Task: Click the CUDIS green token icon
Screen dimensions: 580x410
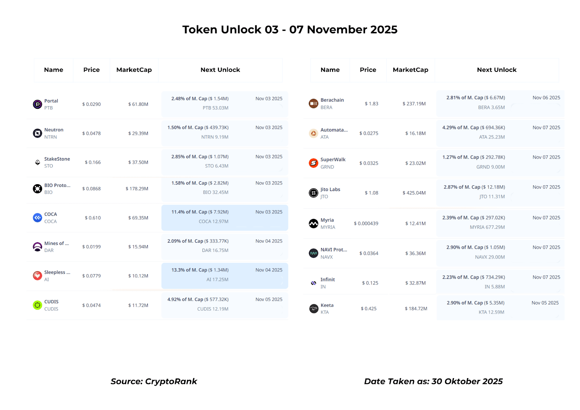Action: coord(37,305)
